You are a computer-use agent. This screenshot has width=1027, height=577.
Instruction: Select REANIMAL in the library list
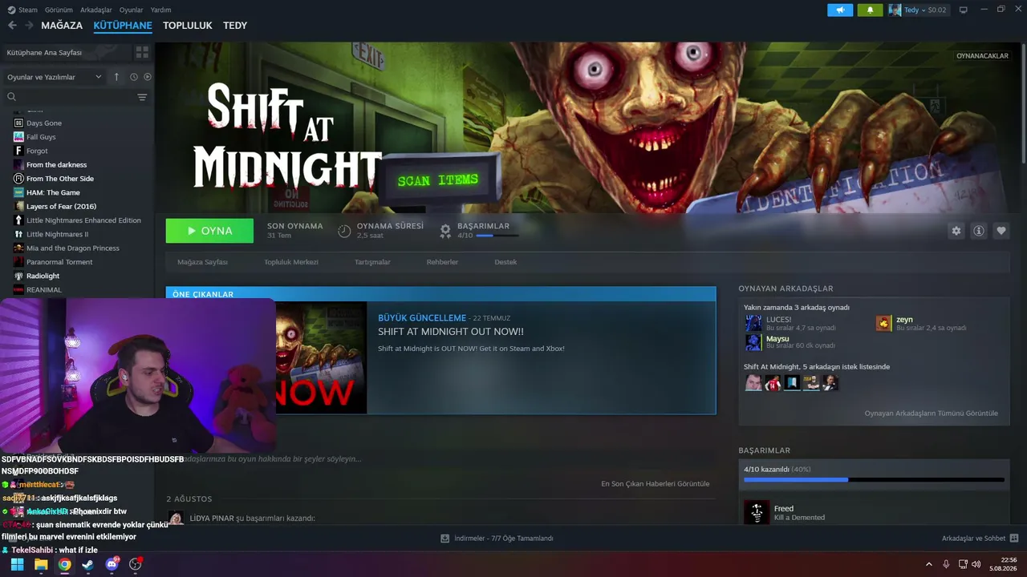pyautogui.click(x=43, y=290)
